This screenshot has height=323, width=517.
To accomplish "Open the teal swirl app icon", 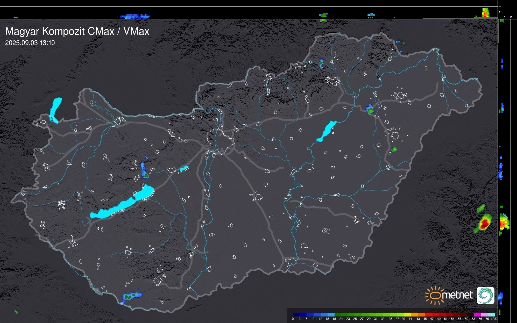I will 485,295.
